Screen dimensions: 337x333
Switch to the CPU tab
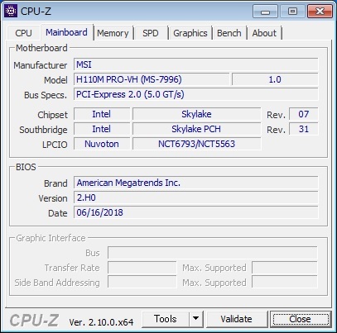point(23,33)
